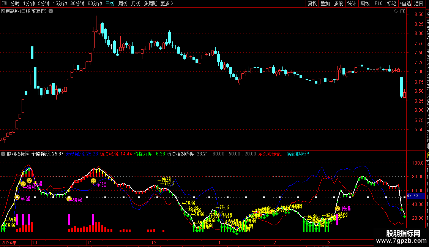The width and height of the screenshot is (429, 247).
Task: Select the 60分钟 period tab
Action: 95,3
